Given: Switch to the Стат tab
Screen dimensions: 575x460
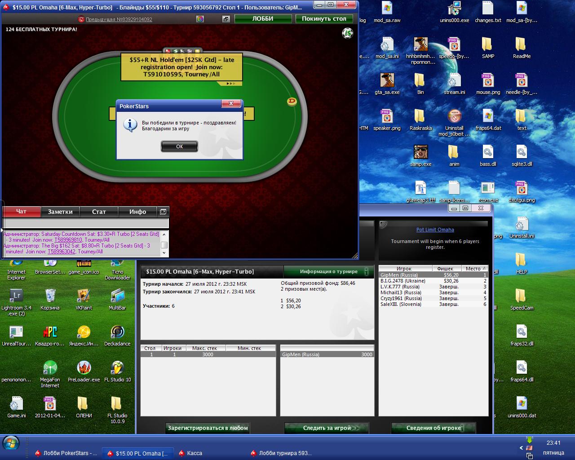Looking at the screenshot, I should (x=99, y=212).
